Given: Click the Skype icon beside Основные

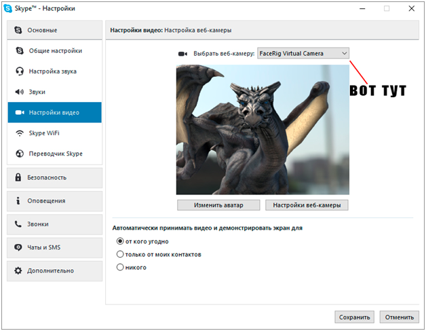Looking at the screenshot, I should [18, 30].
